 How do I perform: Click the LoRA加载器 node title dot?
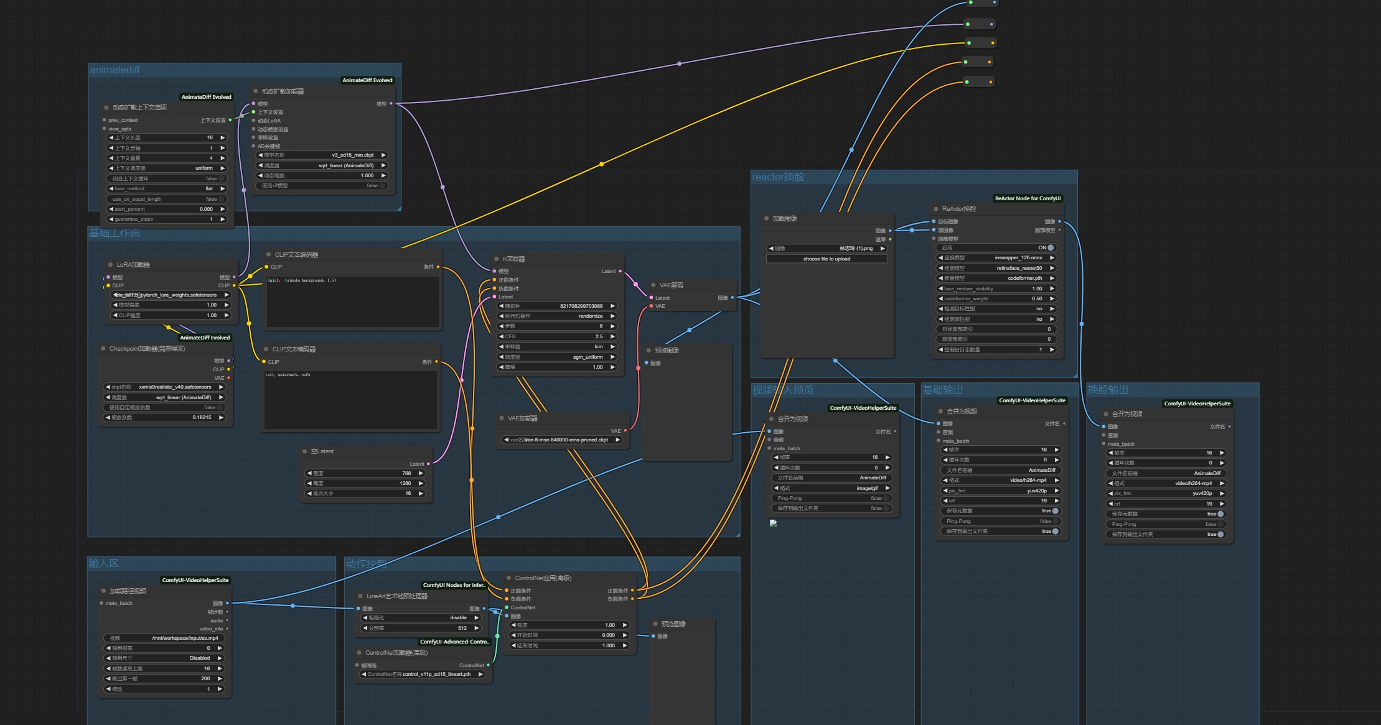pyautogui.click(x=110, y=265)
